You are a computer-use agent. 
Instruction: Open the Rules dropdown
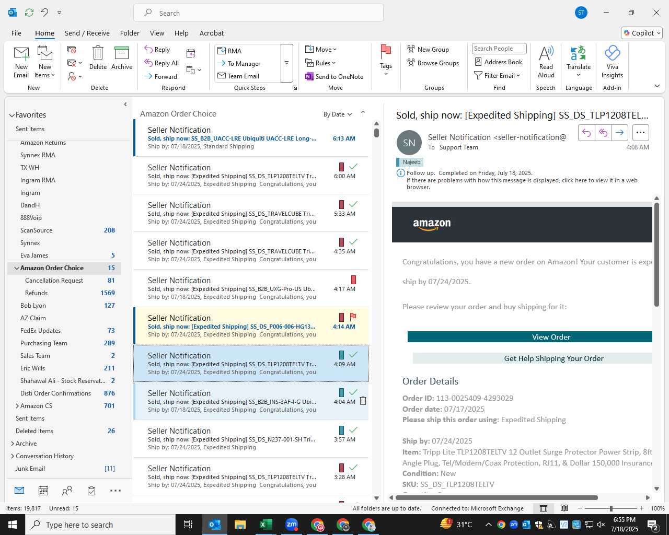[x=321, y=63]
